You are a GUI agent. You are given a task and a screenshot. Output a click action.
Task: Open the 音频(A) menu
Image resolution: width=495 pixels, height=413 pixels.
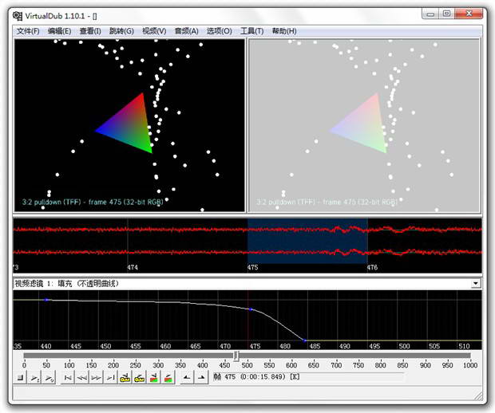pos(186,31)
